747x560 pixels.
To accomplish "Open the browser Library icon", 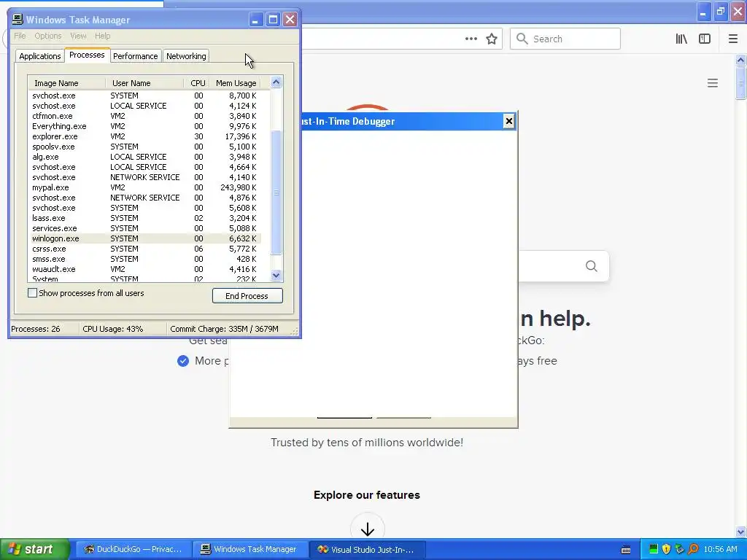I will (681, 39).
